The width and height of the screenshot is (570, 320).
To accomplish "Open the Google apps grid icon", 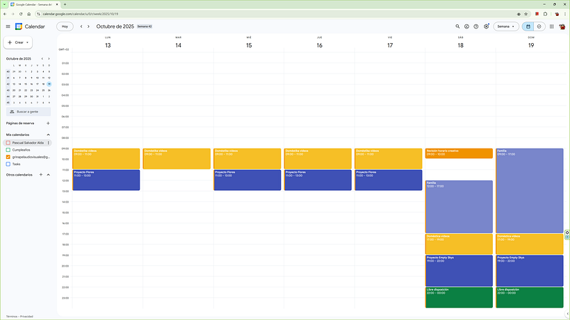I will pos(551,26).
